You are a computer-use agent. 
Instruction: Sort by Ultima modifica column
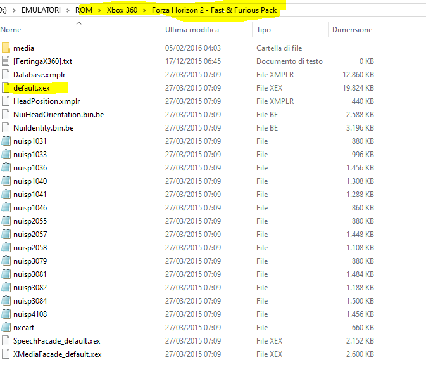(192, 30)
